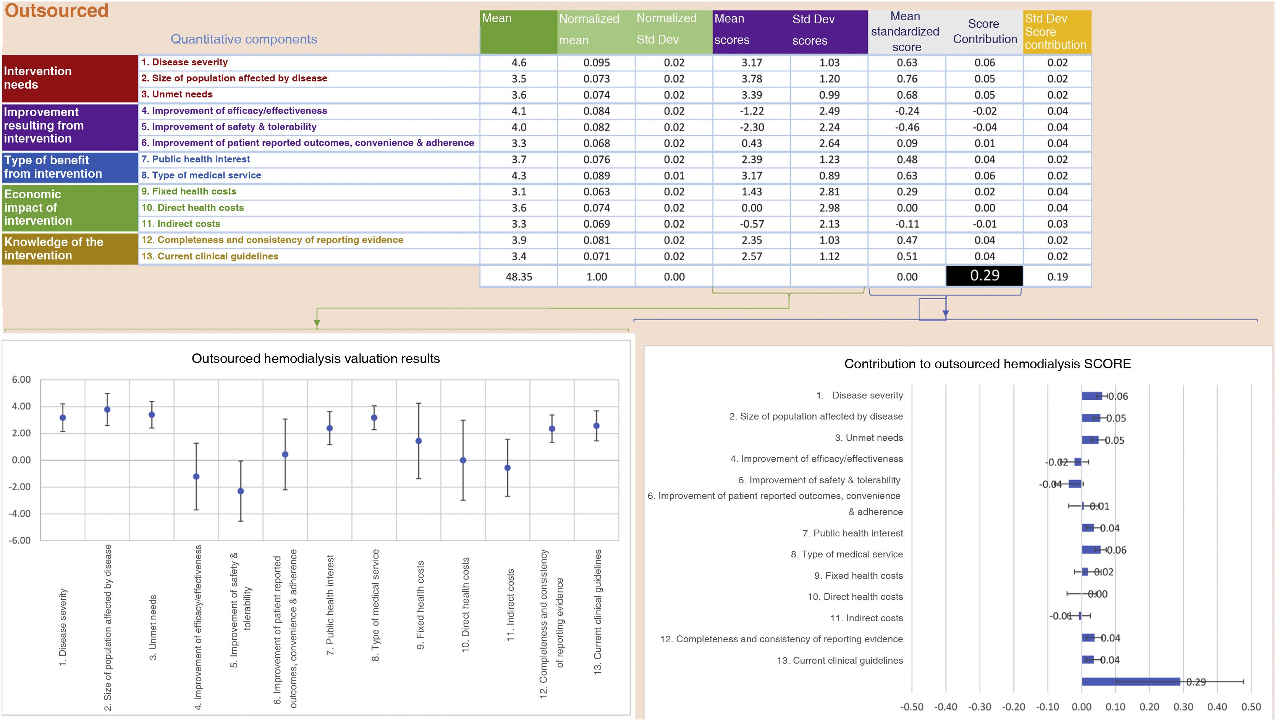Click the orange Outsourced title text
1276x721 pixels.
point(57,11)
